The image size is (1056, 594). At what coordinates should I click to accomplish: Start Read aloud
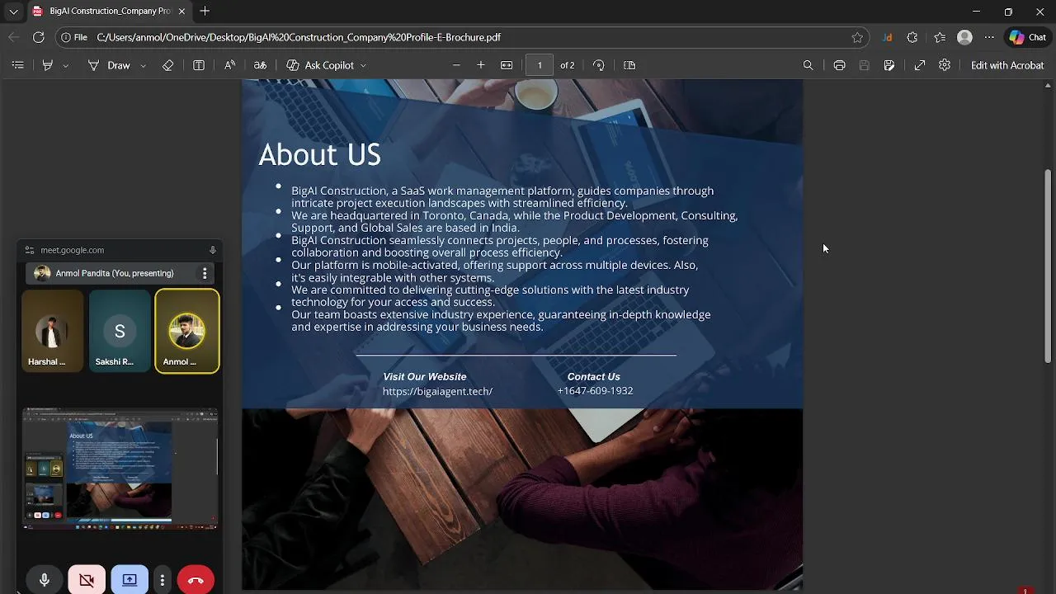tap(230, 65)
